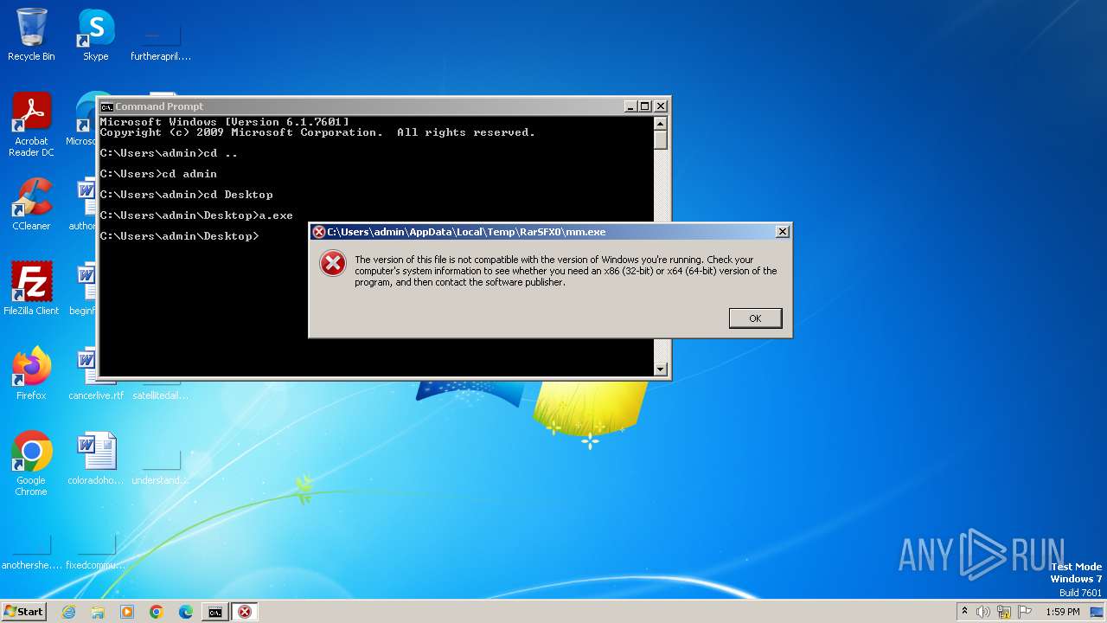This screenshot has width=1107, height=623.
Task: Click Command Prompt scrollbar down arrow
Action: (661, 369)
